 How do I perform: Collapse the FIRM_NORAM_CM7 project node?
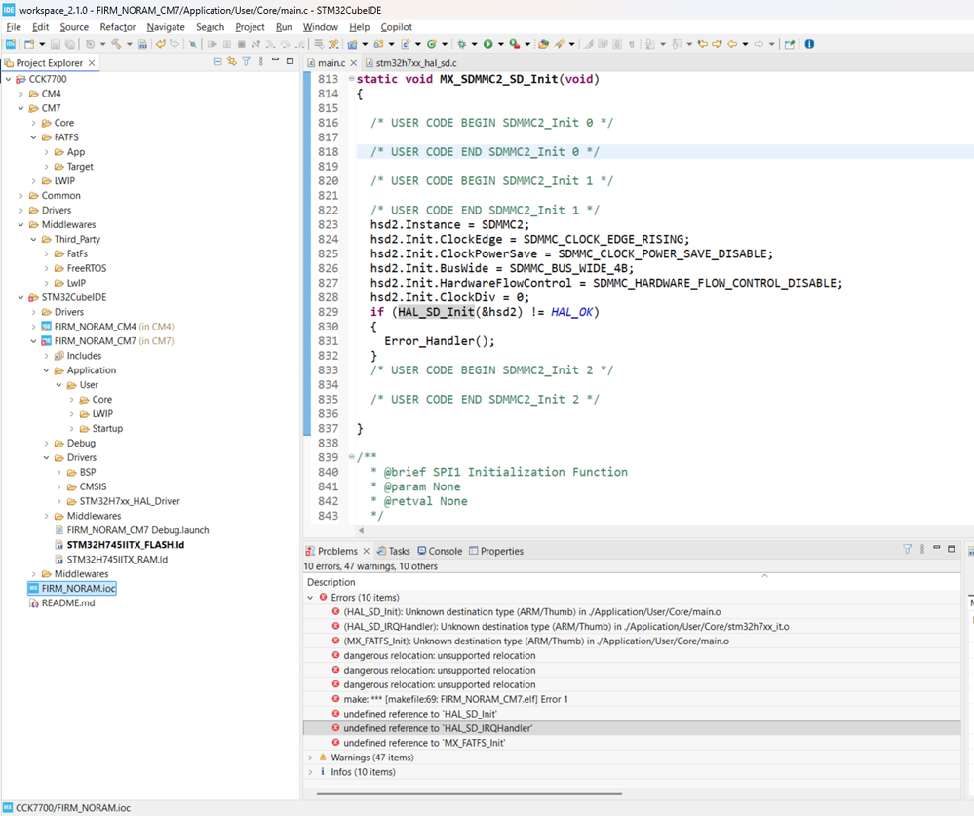pos(33,341)
